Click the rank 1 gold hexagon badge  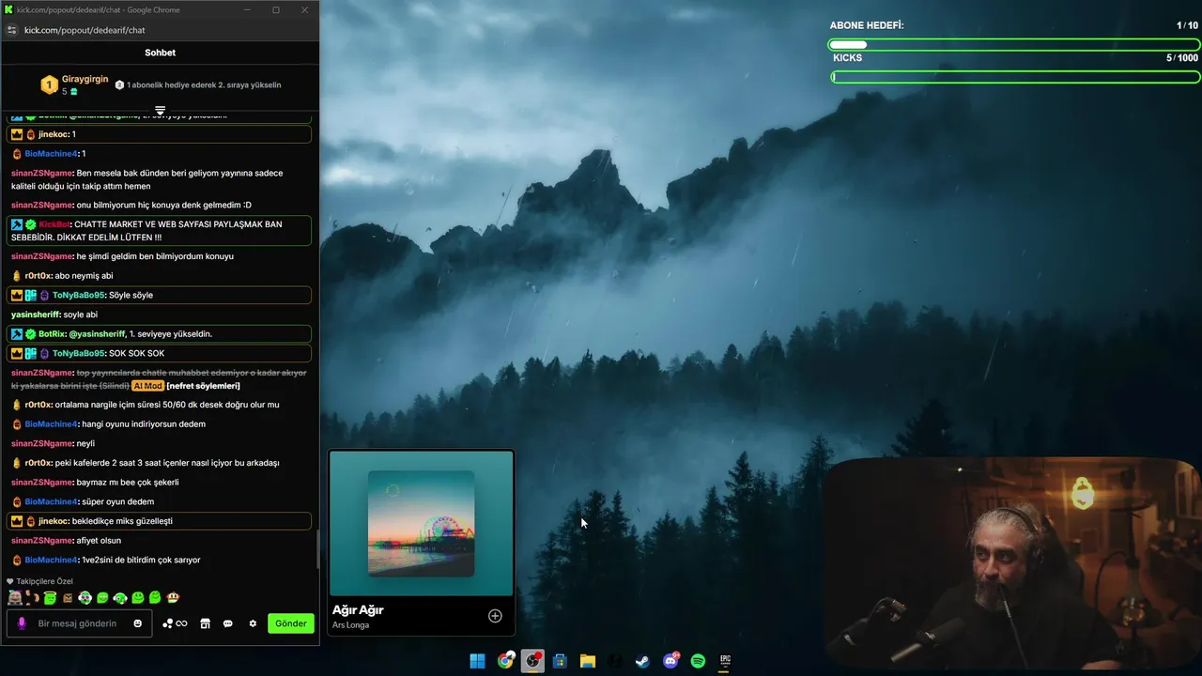click(49, 85)
